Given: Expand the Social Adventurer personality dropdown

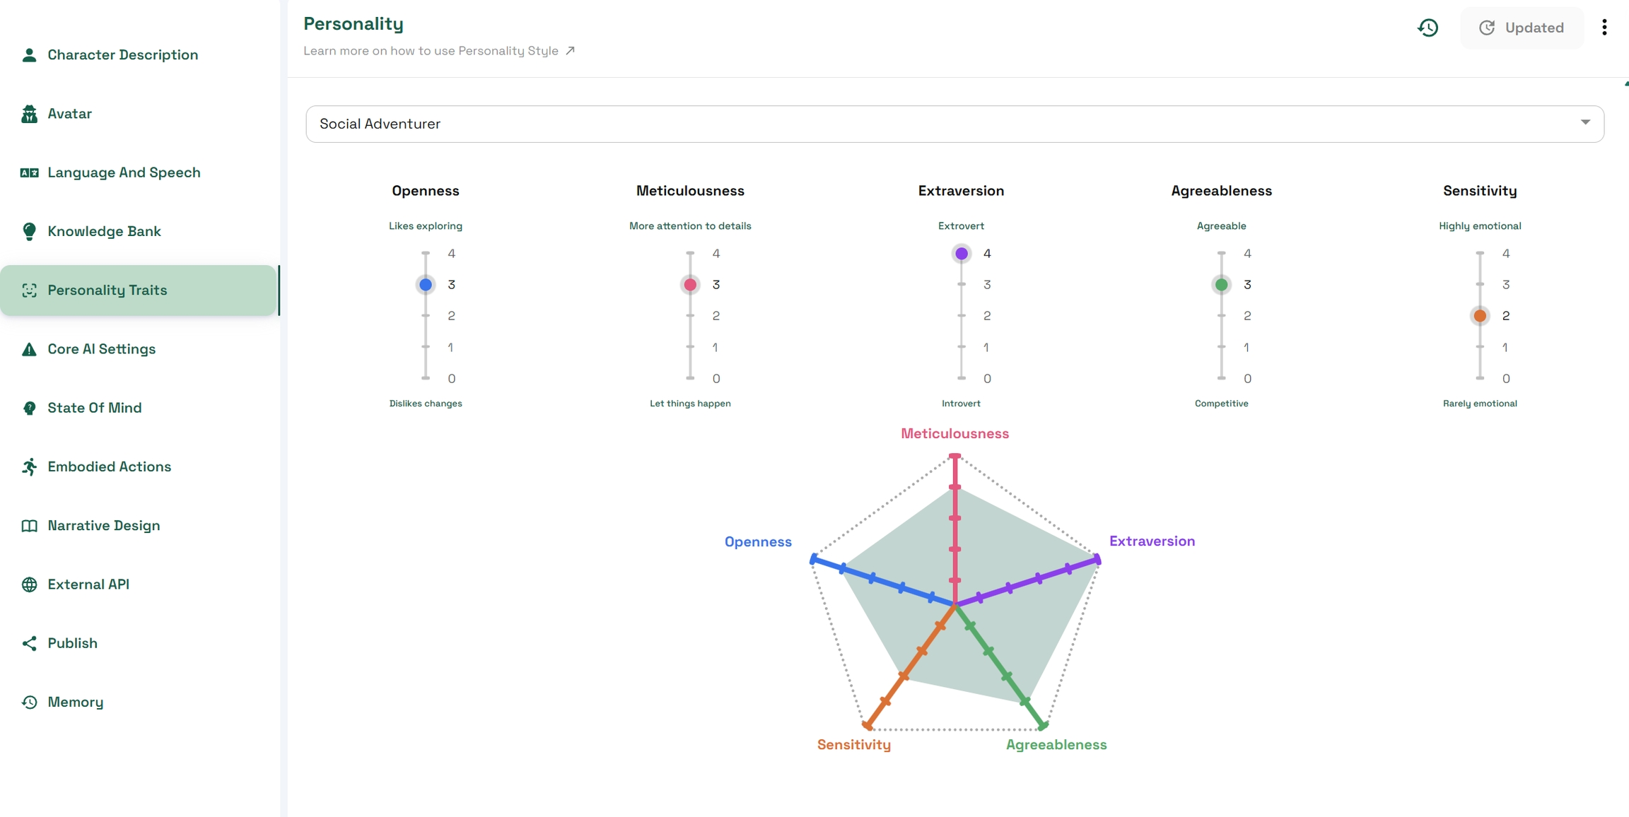Looking at the screenshot, I should click(954, 124).
